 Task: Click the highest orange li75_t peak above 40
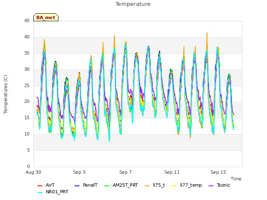[207, 33]
